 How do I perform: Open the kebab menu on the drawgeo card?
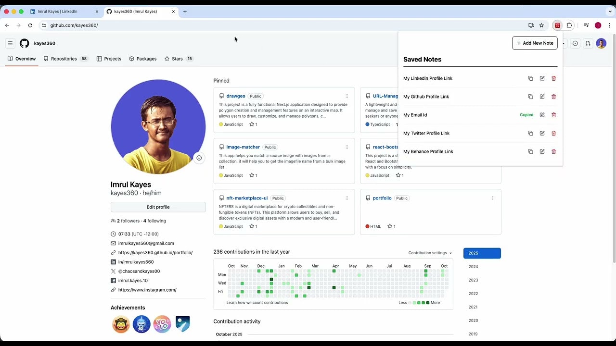click(346, 96)
